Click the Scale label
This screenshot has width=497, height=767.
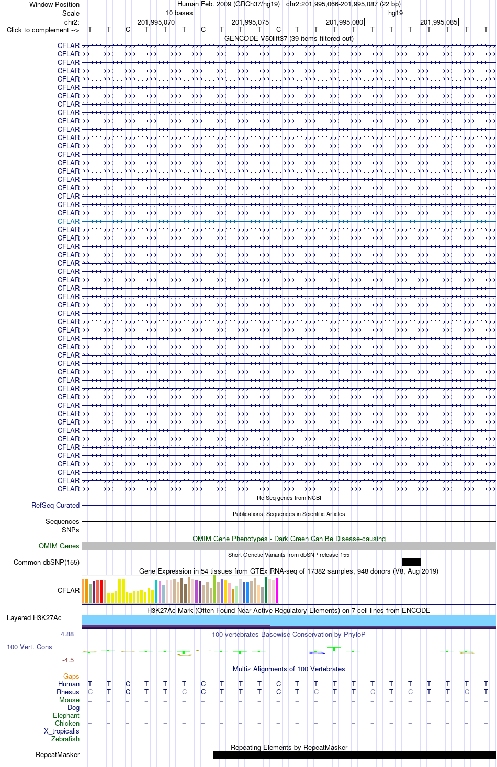click(x=71, y=13)
